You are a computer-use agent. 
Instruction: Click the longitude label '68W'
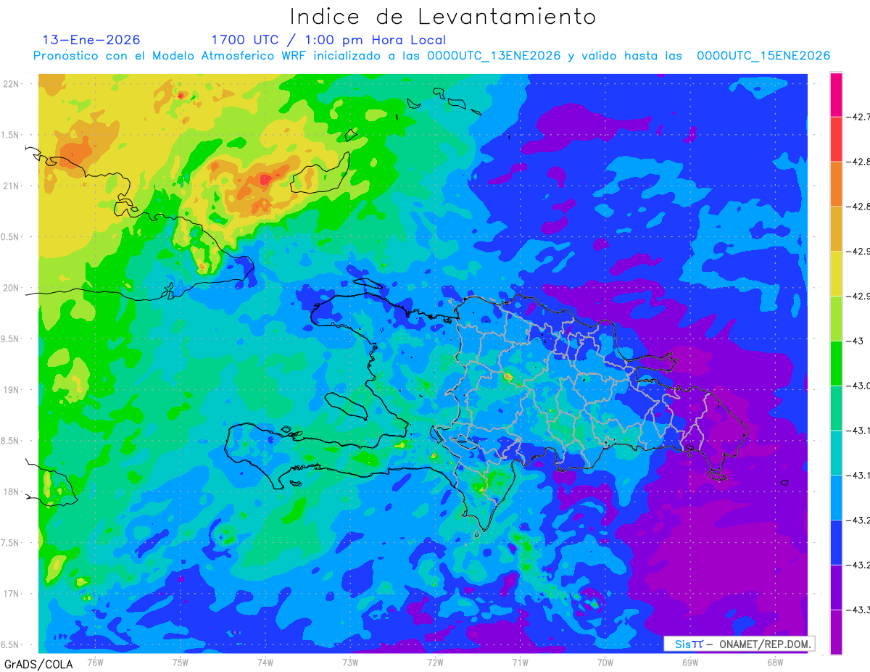tap(775, 662)
